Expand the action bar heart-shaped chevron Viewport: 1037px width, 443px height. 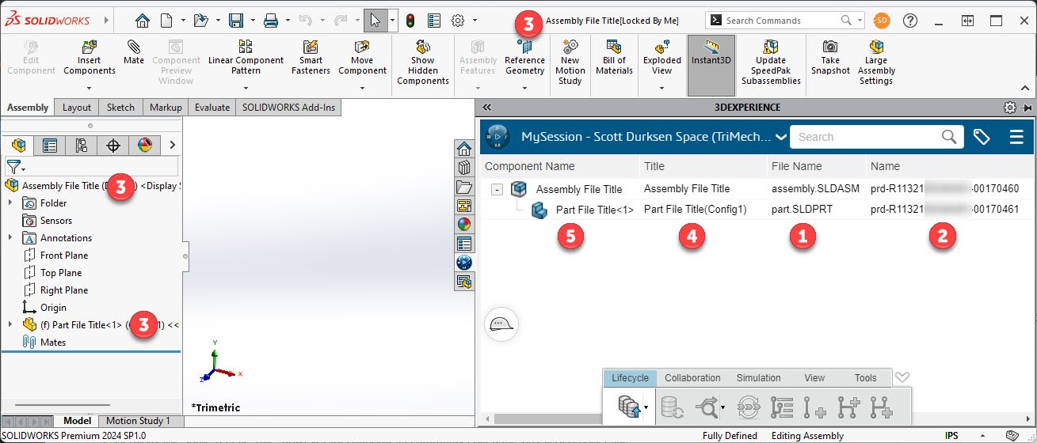click(902, 377)
